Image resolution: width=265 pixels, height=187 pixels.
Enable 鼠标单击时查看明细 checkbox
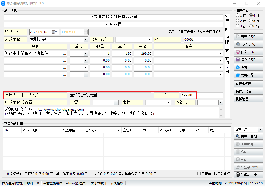coord(199,174)
